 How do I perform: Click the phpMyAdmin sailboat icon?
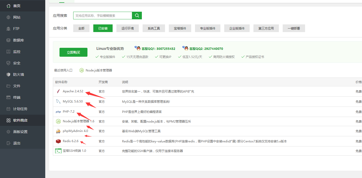pyautogui.click(x=58, y=131)
